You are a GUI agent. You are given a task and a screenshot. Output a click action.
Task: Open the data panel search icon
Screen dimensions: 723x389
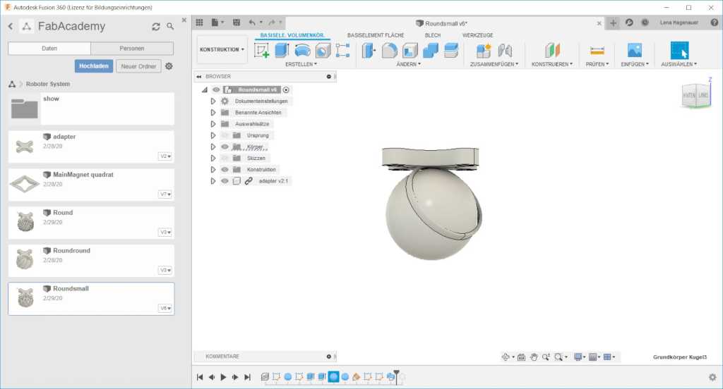(x=170, y=27)
